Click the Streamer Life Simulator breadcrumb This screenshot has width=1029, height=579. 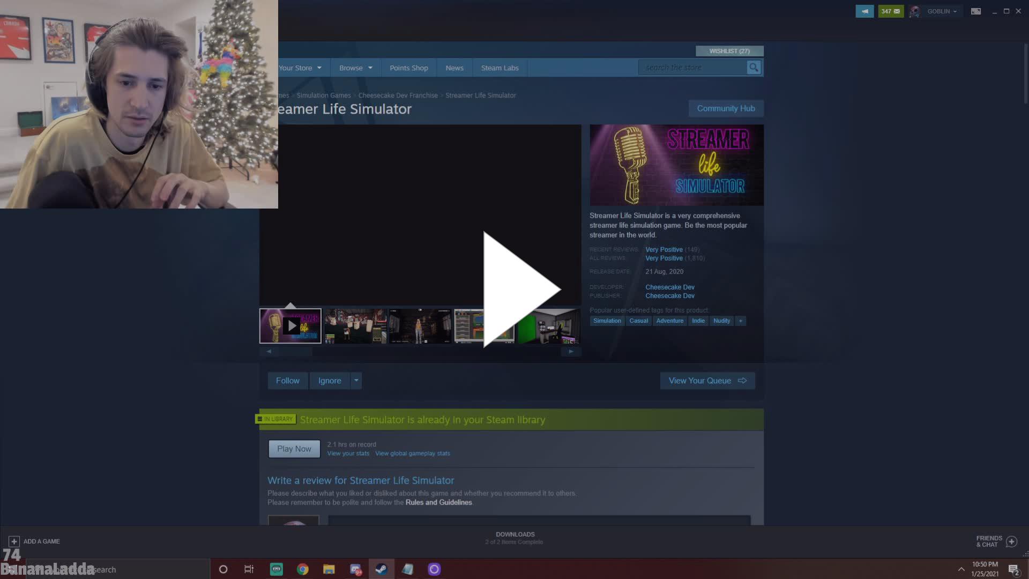pyautogui.click(x=481, y=95)
